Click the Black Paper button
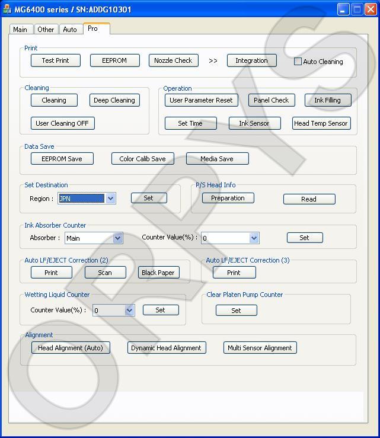 pyautogui.click(x=159, y=273)
